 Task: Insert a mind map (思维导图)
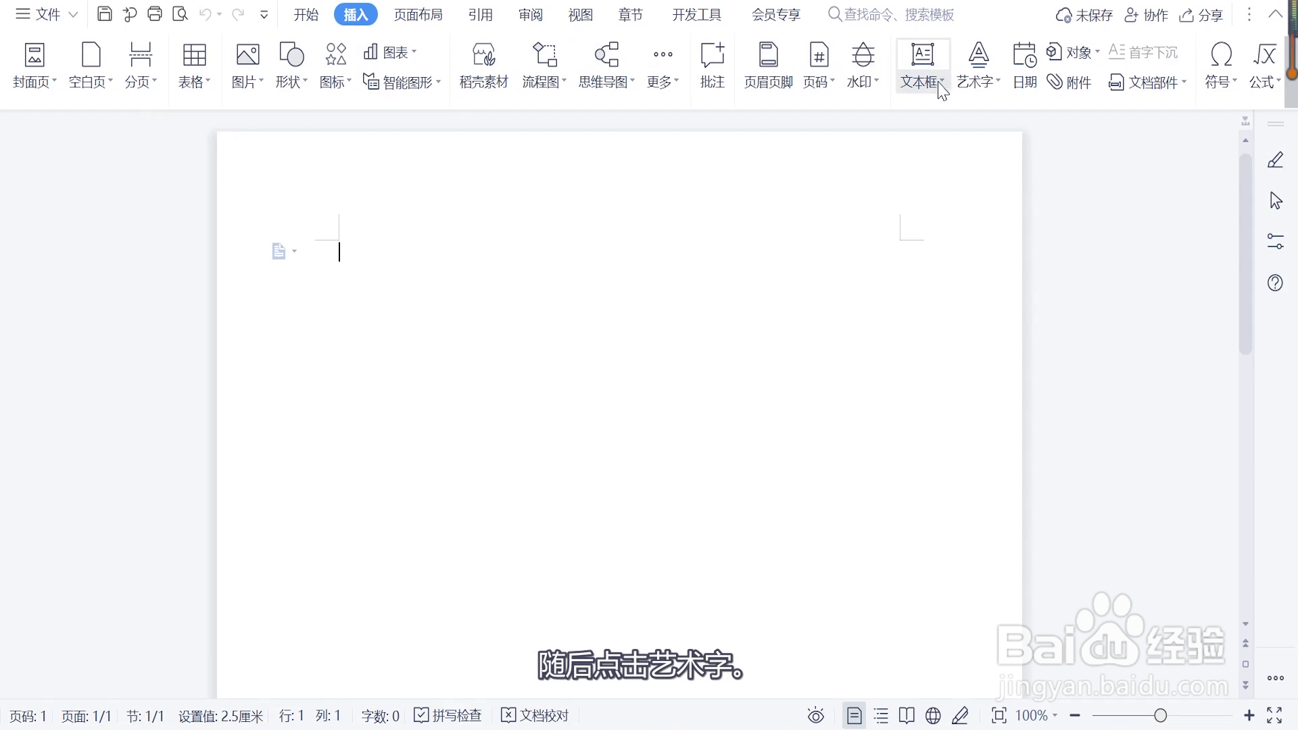[x=606, y=66]
